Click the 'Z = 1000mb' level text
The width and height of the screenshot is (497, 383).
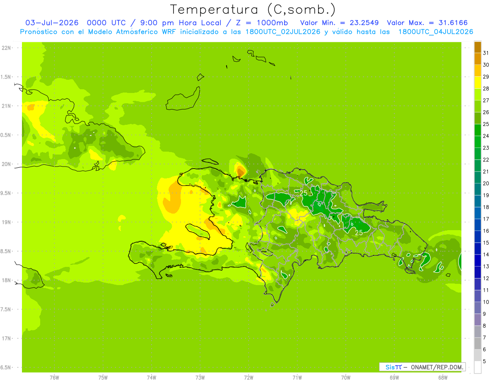[x=262, y=23]
